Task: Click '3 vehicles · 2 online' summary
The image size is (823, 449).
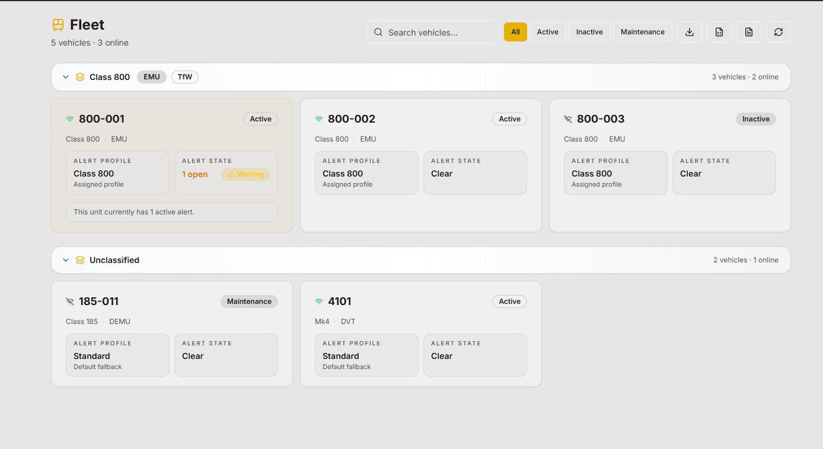Action: (x=745, y=77)
